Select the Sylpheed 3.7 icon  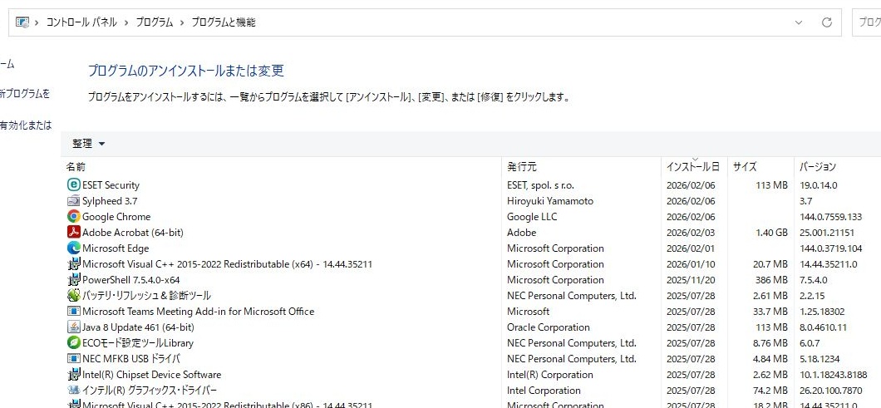click(73, 201)
